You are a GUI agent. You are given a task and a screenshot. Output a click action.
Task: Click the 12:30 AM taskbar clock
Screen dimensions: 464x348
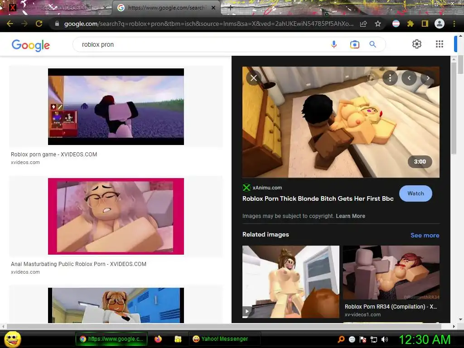[x=425, y=339]
